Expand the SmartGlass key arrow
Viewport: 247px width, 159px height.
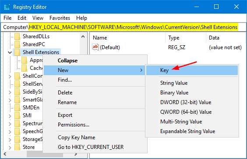(10, 100)
